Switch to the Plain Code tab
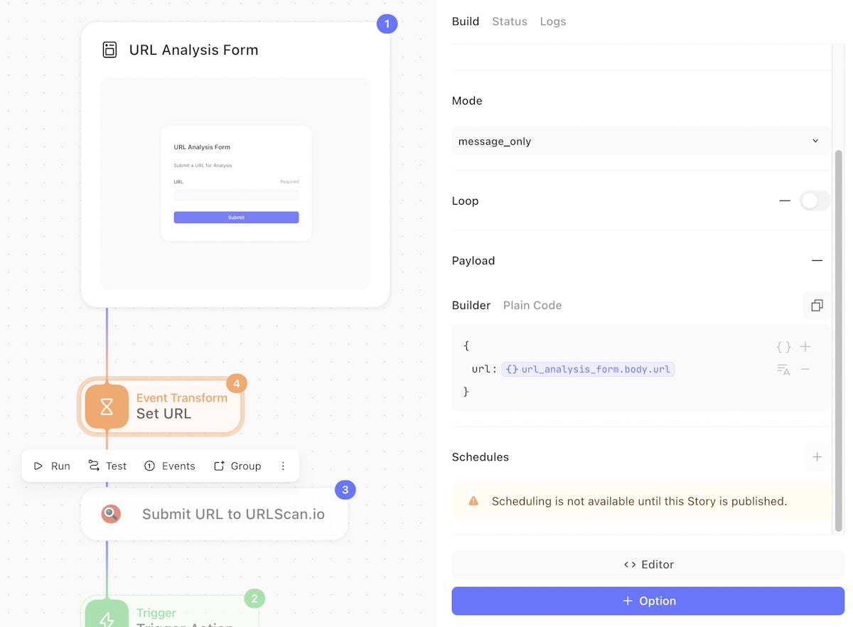The width and height of the screenshot is (853, 627). coord(532,305)
